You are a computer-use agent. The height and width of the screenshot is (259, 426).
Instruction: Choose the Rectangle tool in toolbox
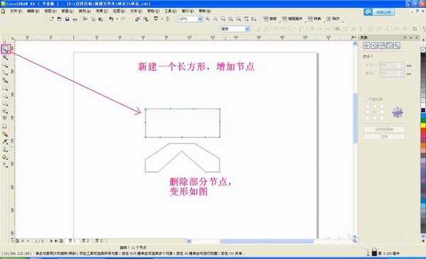(x=5, y=89)
